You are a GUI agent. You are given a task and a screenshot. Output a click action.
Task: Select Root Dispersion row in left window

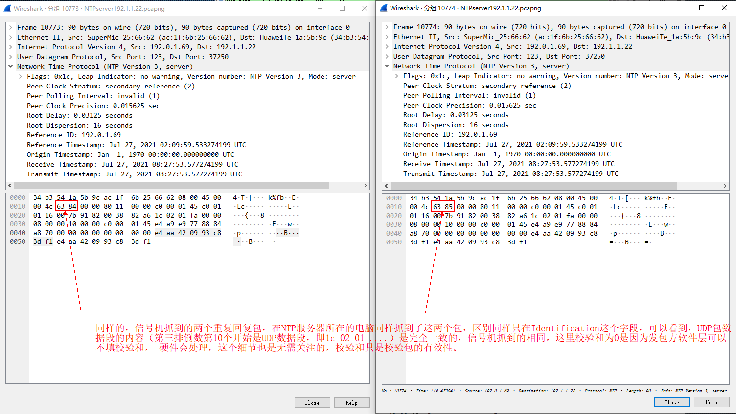(x=188, y=126)
